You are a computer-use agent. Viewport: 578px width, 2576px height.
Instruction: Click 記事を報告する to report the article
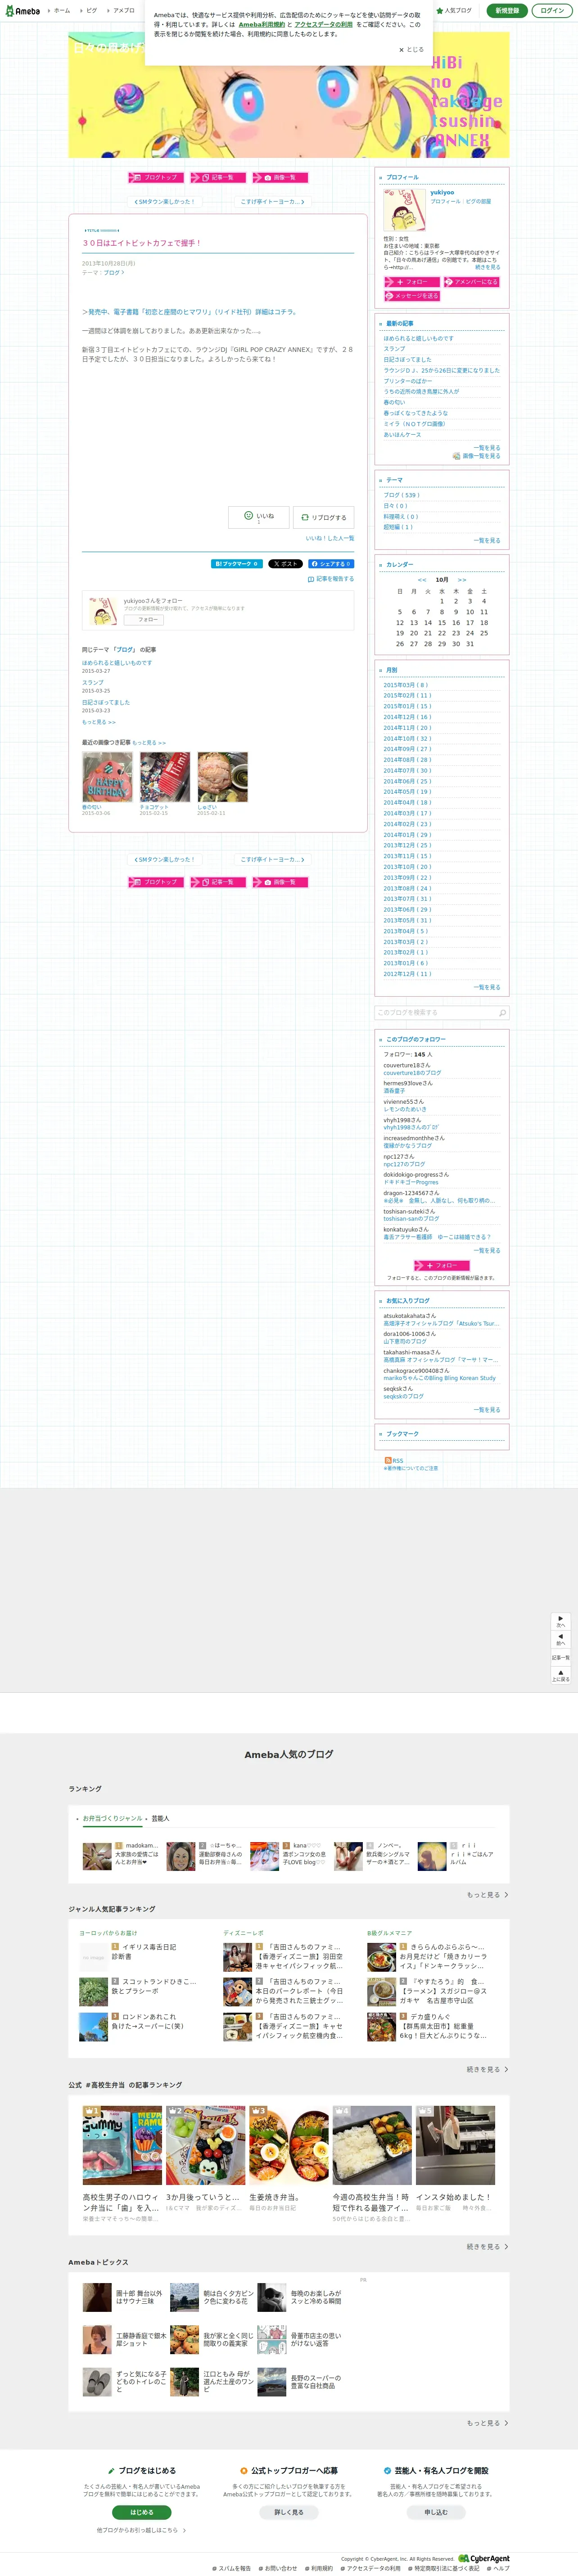point(331,579)
